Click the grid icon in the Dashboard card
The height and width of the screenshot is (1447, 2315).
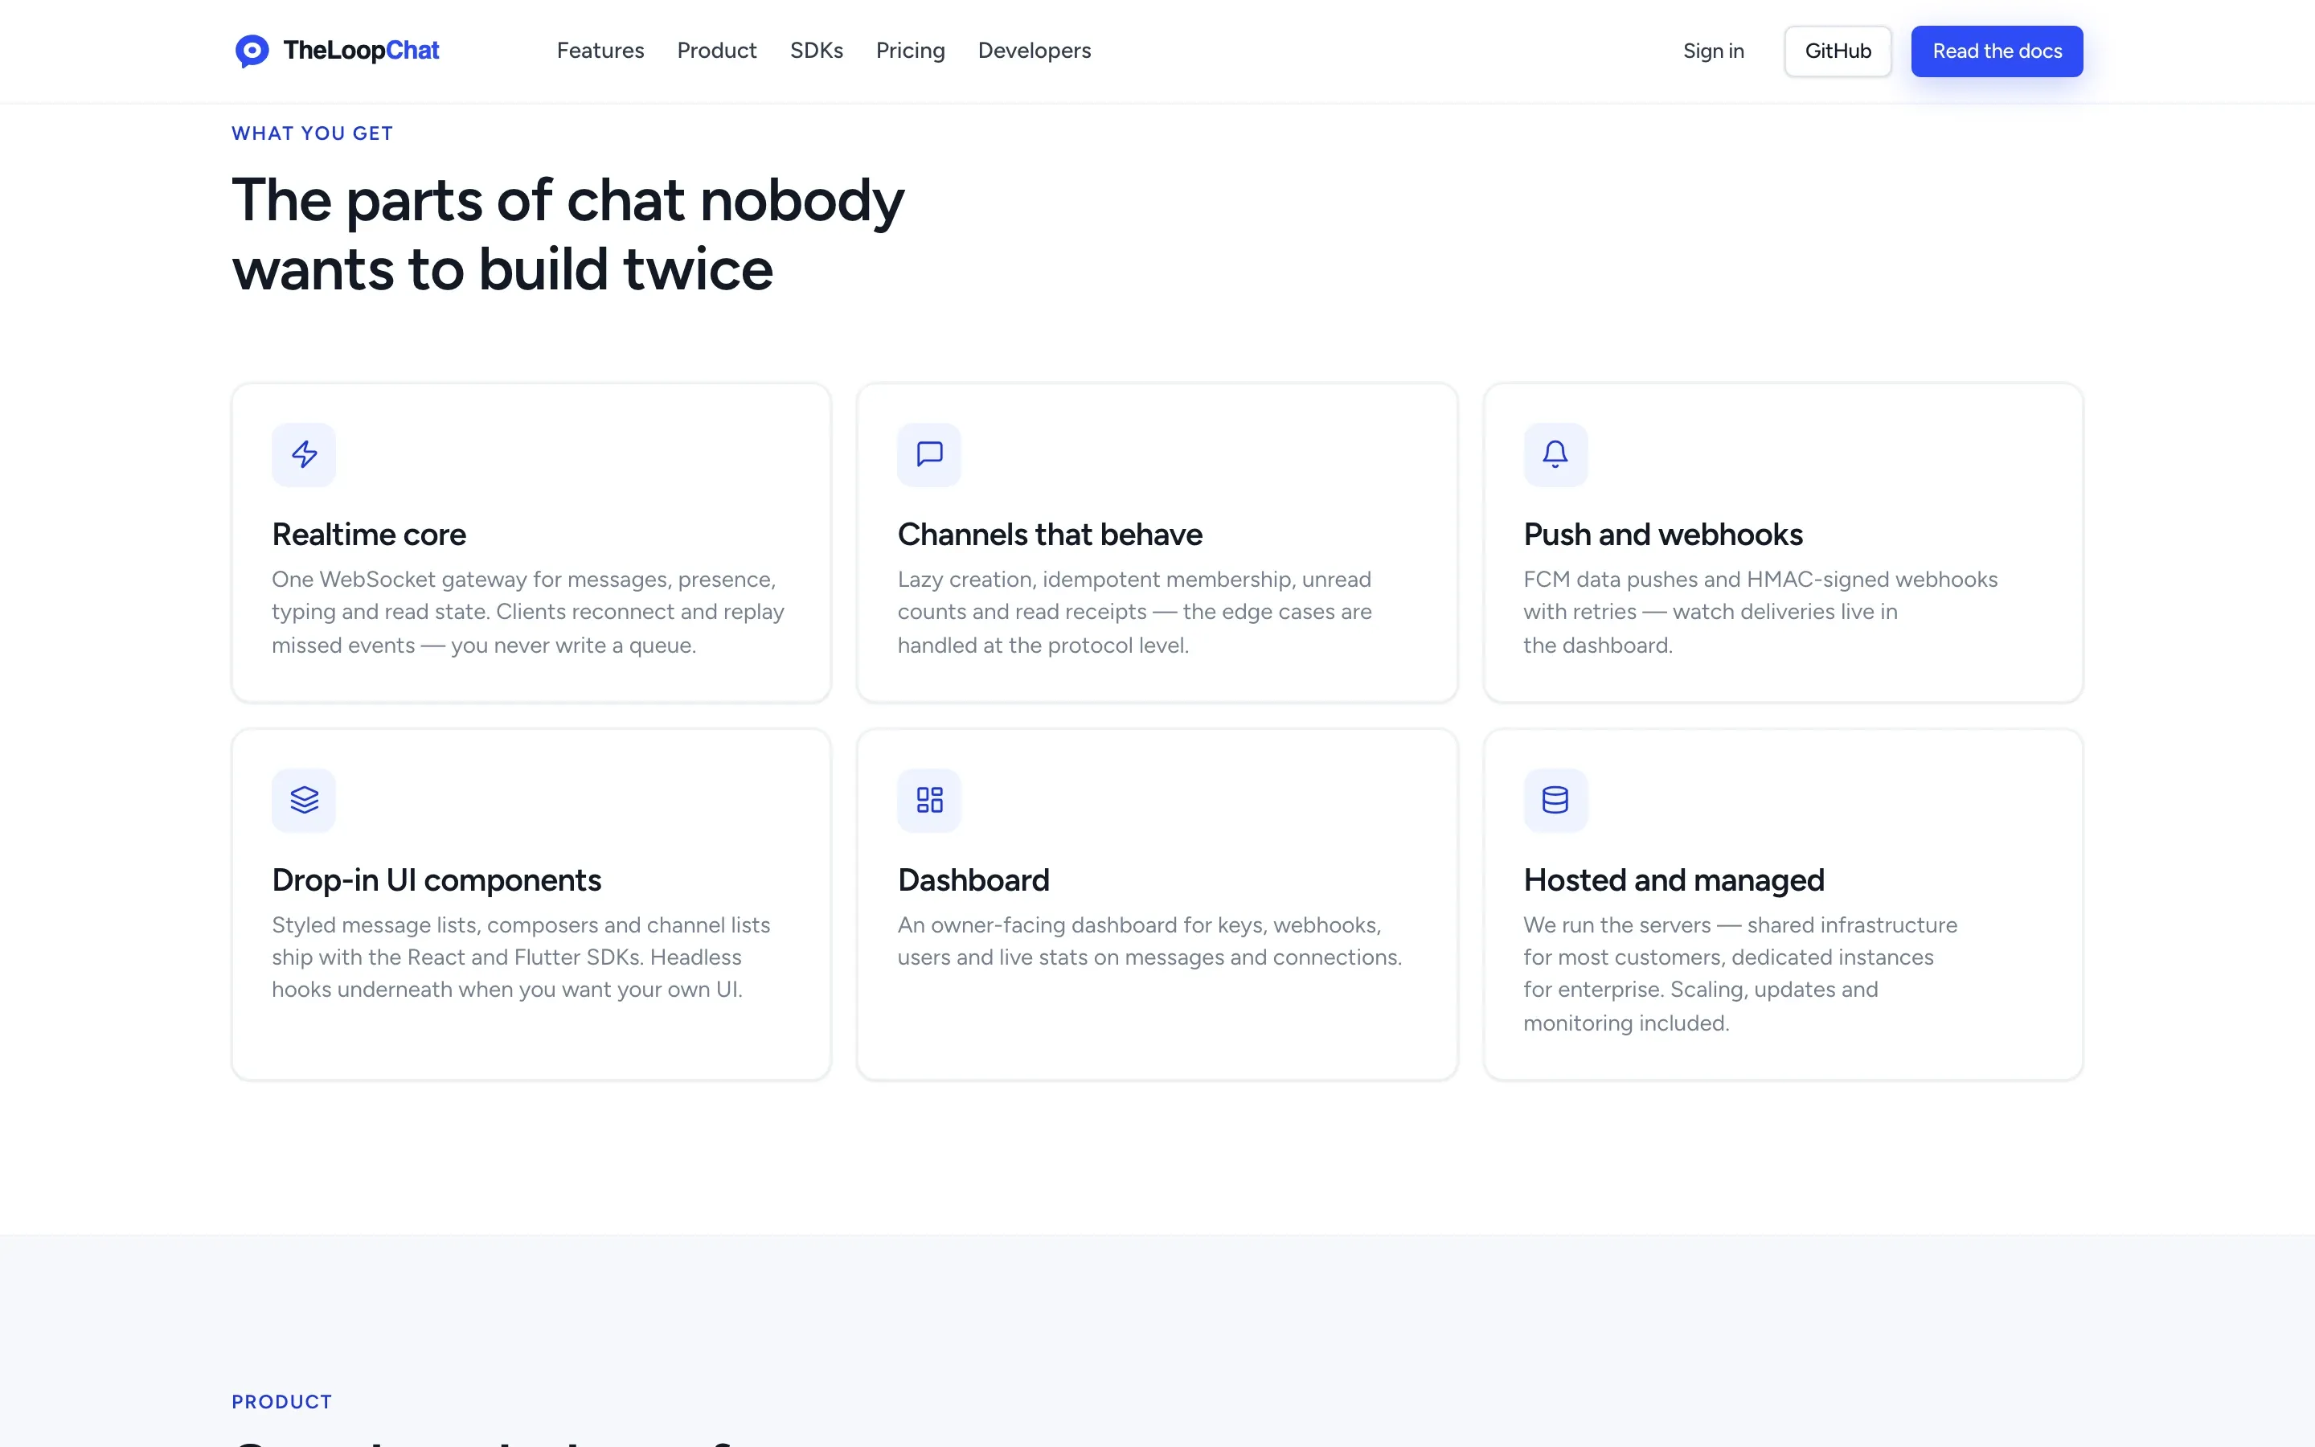[x=929, y=799]
